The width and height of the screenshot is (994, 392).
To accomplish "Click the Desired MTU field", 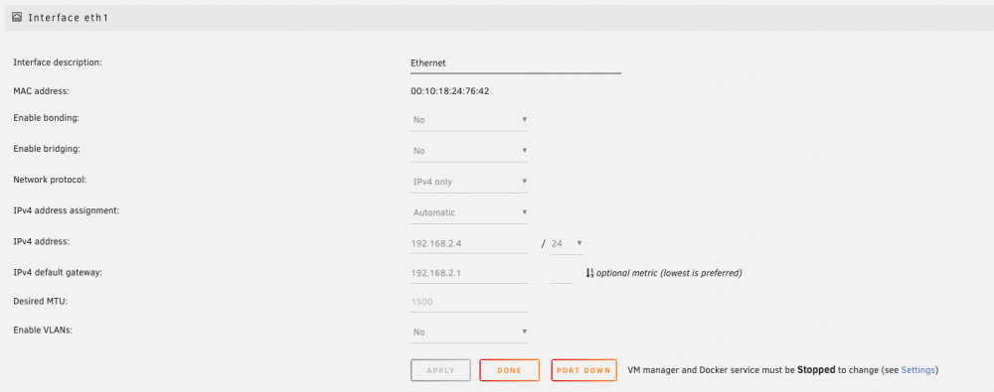I will [468, 302].
